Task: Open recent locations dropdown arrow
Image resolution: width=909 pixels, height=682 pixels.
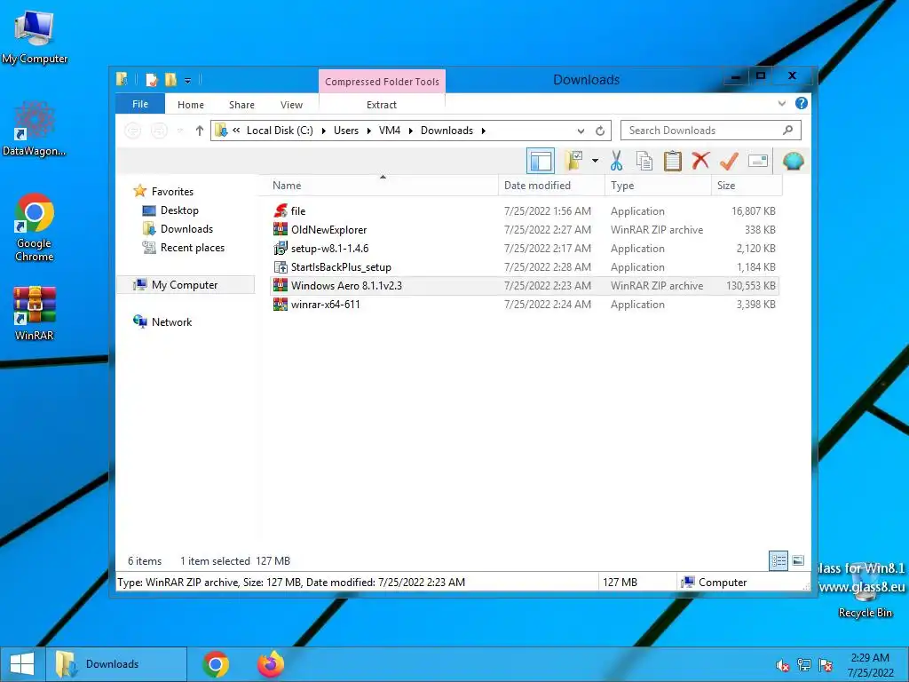Action: point(180,131)
